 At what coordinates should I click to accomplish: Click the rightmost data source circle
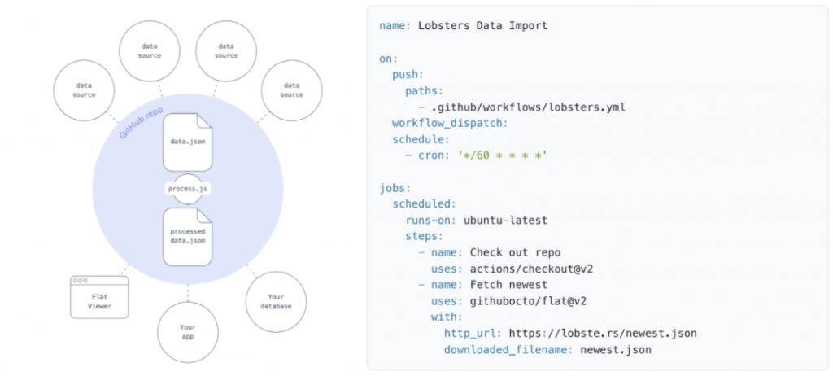point(292,90)
